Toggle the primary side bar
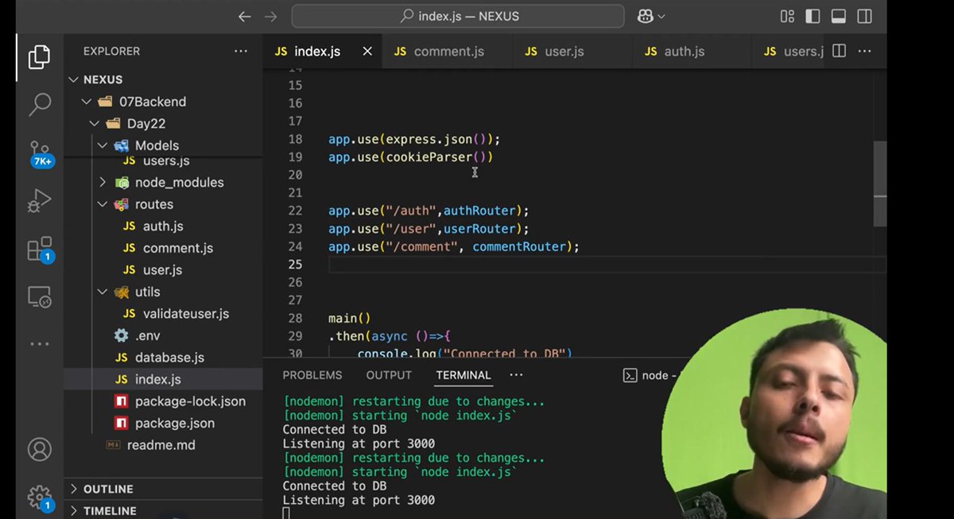The width and height of the screenshot is (954, 519). [812, 16]
